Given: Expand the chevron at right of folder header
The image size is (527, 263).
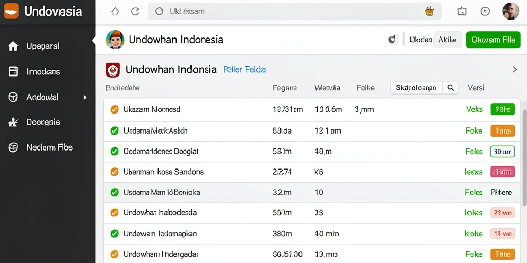Looking at the screenshot, I should click(515, 70).
